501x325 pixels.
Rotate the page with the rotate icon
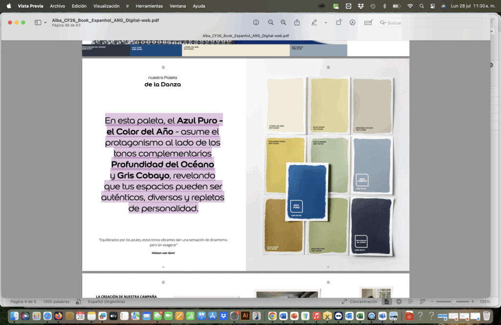pyautogui.click(x=339, y=22)
